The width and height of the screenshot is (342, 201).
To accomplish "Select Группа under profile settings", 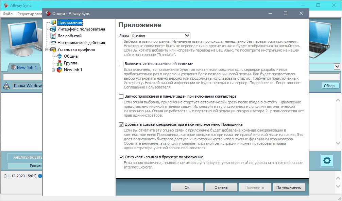I will (70, 63).
